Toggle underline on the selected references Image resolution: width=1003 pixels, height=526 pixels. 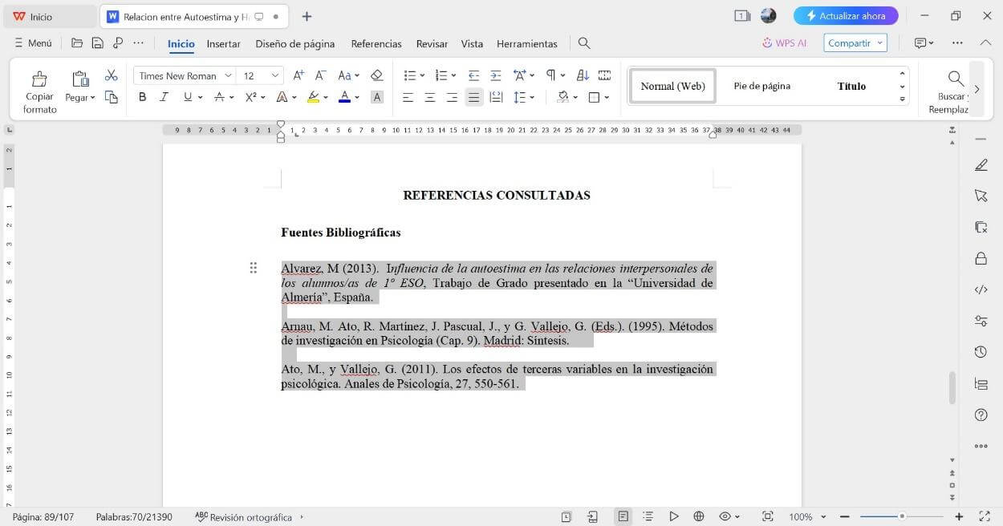pyautogui.click(x=185, y=96)
